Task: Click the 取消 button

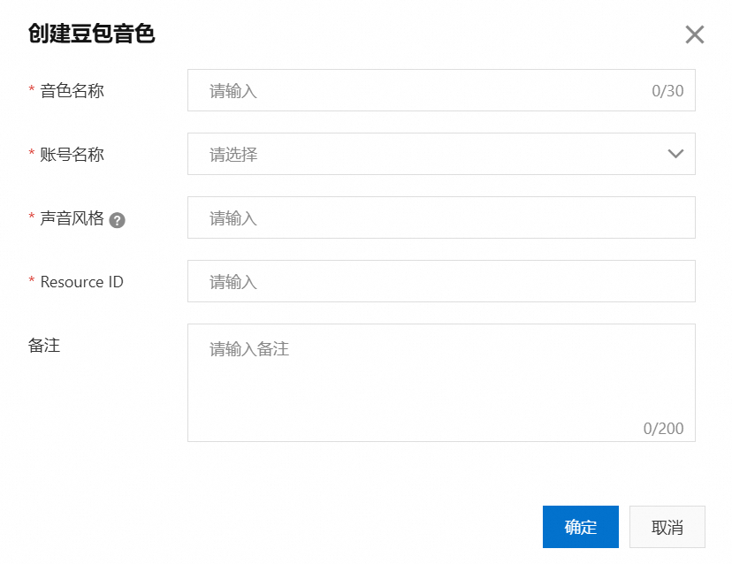Action: pos(667,527)
